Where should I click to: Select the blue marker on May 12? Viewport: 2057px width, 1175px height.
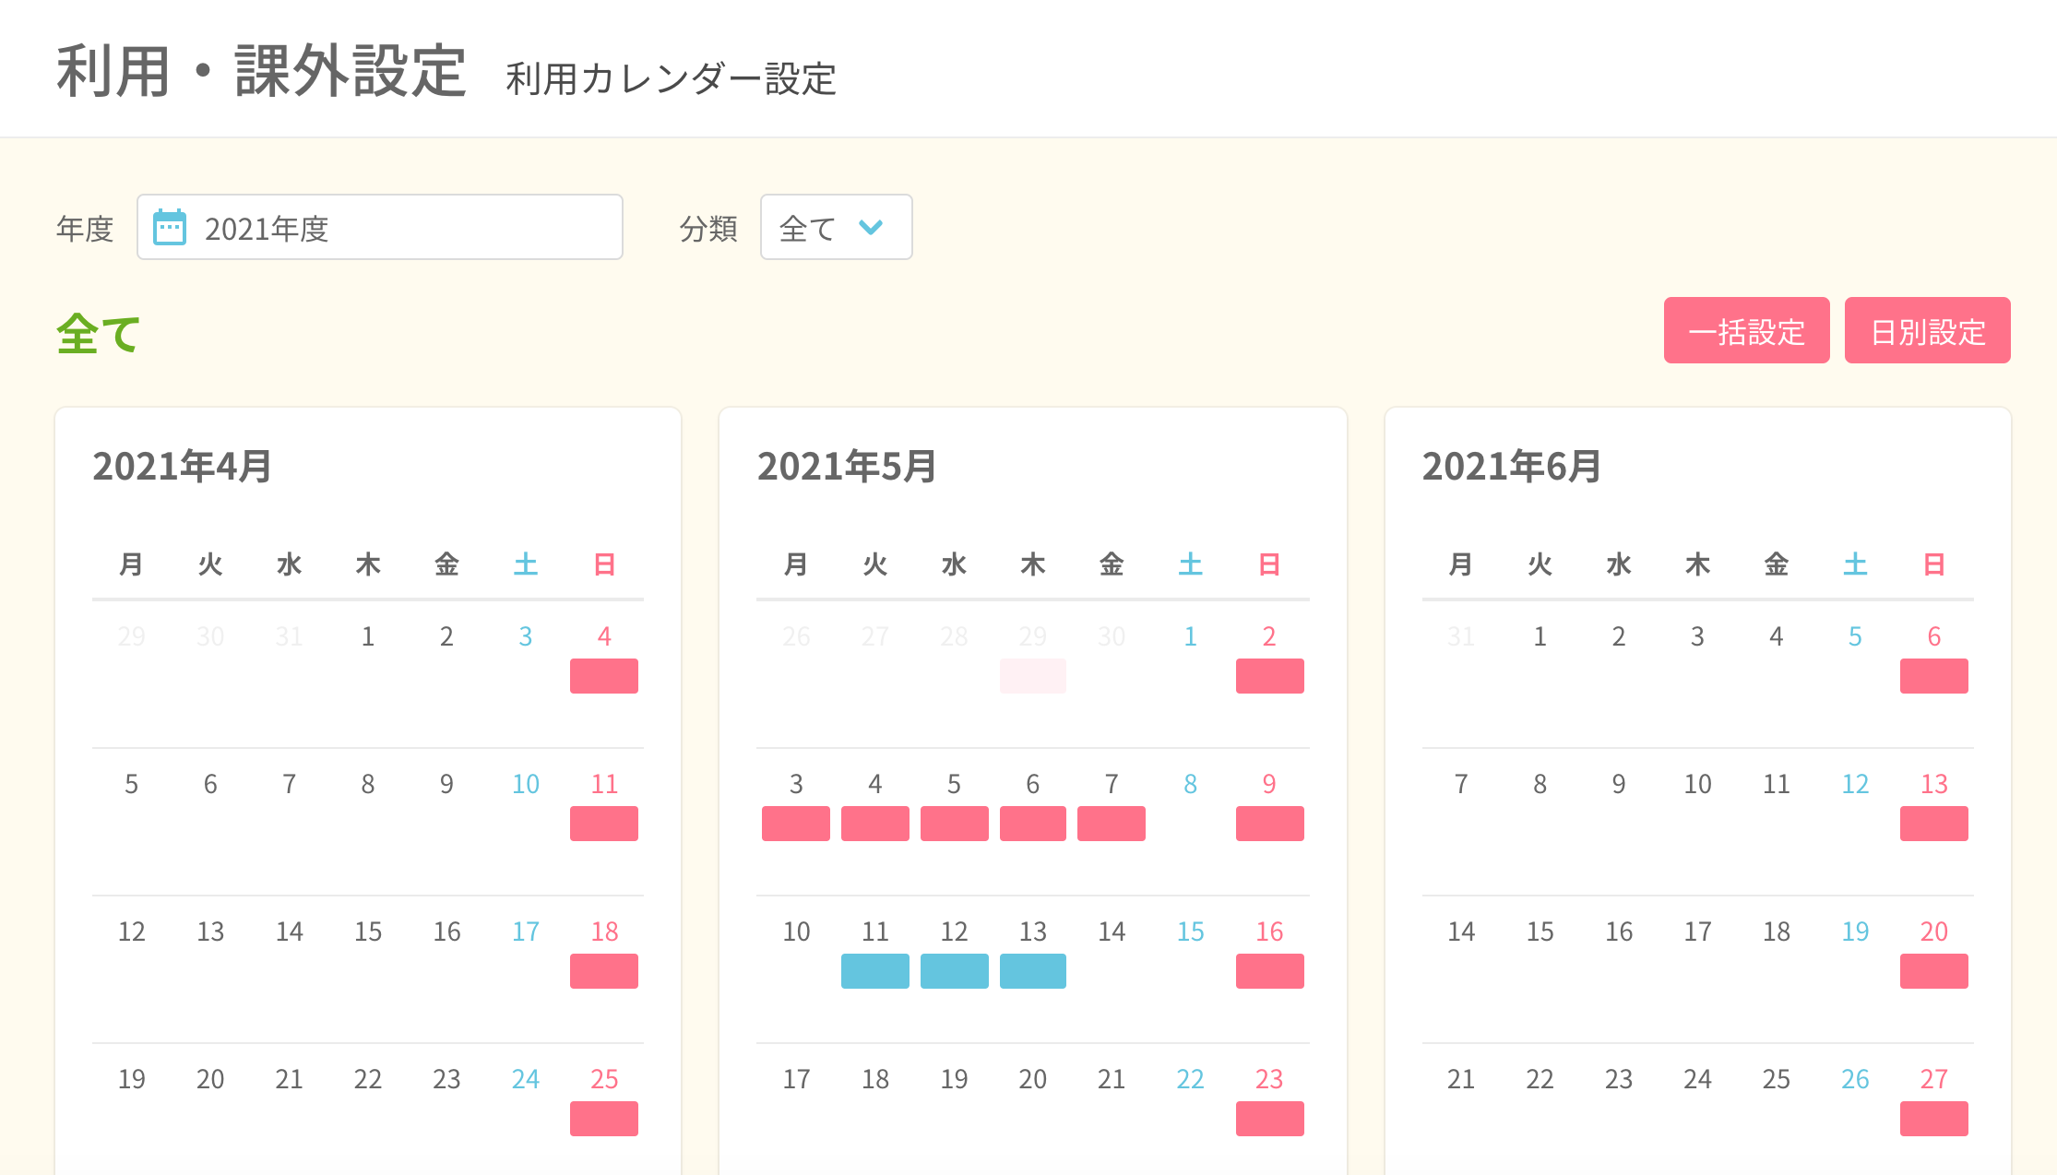coord(955,971)
